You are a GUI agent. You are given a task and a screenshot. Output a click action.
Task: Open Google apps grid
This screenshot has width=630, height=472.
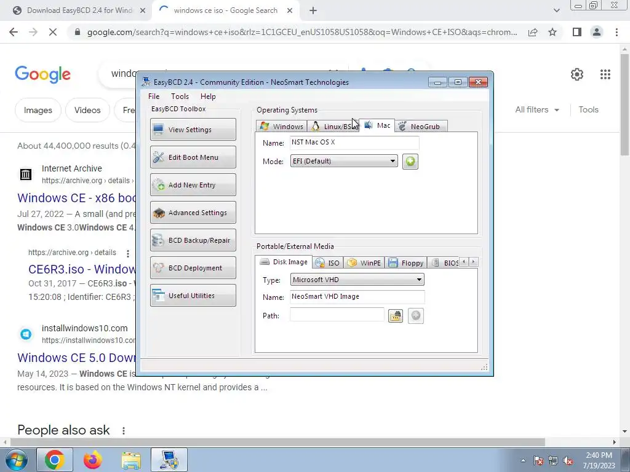click(x=605, y=74)
